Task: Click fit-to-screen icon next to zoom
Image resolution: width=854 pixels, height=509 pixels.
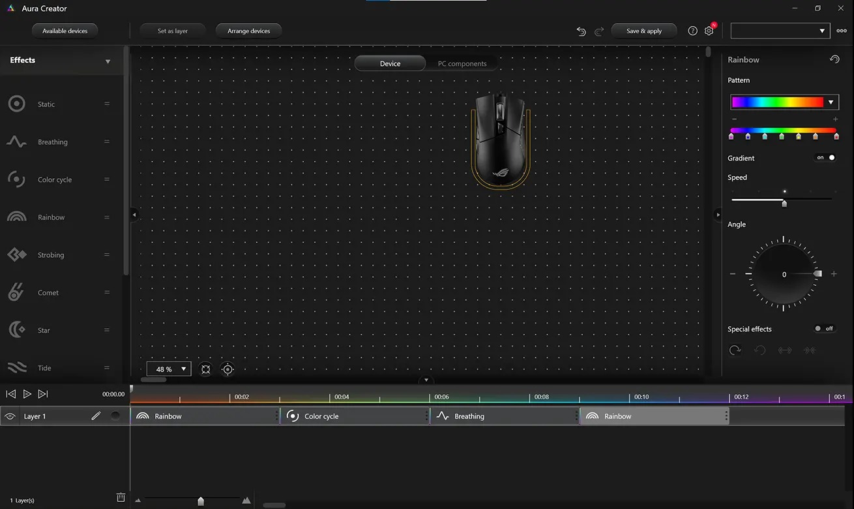Action: [x=206, y=369]
